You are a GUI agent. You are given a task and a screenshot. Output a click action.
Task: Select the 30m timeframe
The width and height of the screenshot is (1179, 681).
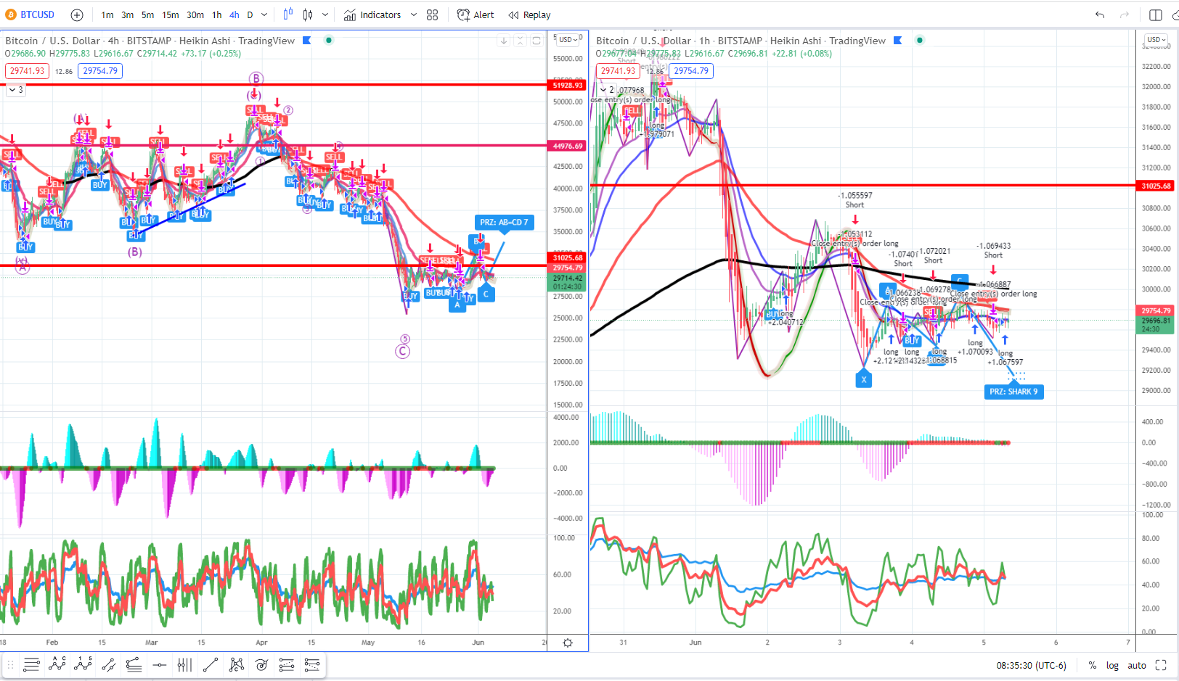click(195, 15)
